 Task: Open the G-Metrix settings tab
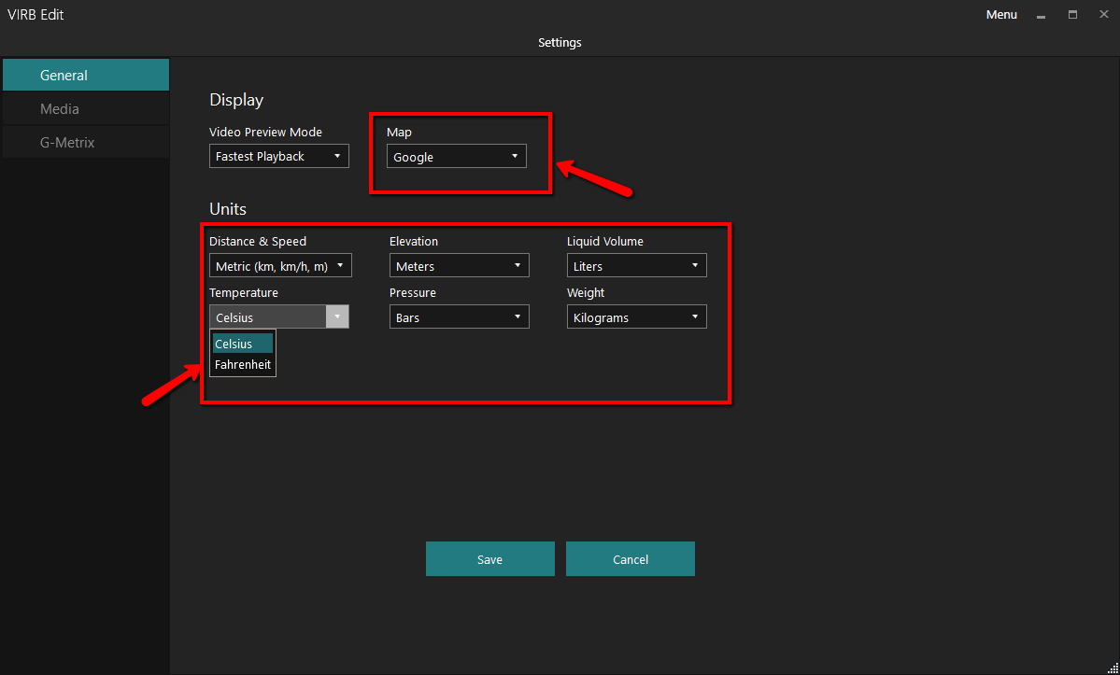[85, 143]
